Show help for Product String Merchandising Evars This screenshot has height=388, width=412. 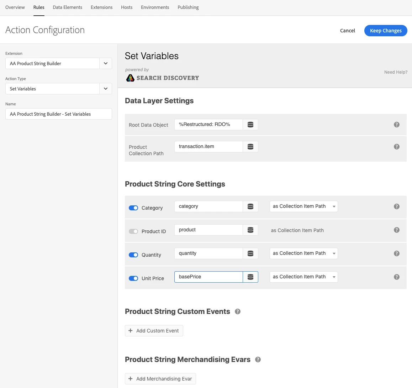pos(258,360)
